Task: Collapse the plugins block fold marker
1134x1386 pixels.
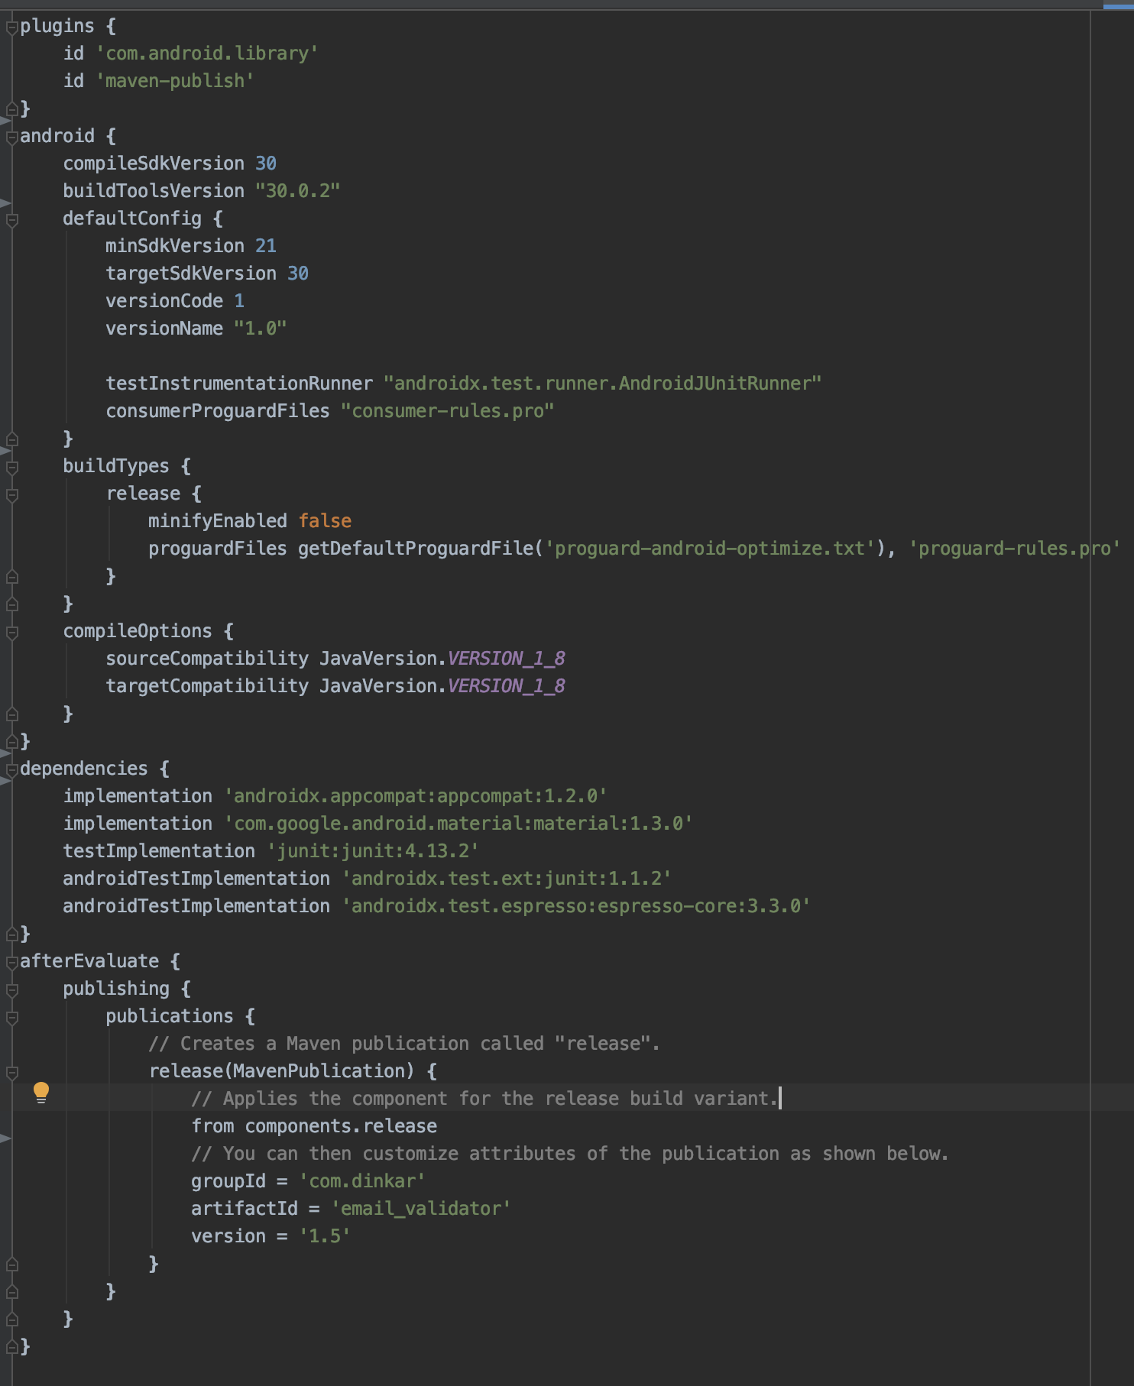Action: (11, 28)
